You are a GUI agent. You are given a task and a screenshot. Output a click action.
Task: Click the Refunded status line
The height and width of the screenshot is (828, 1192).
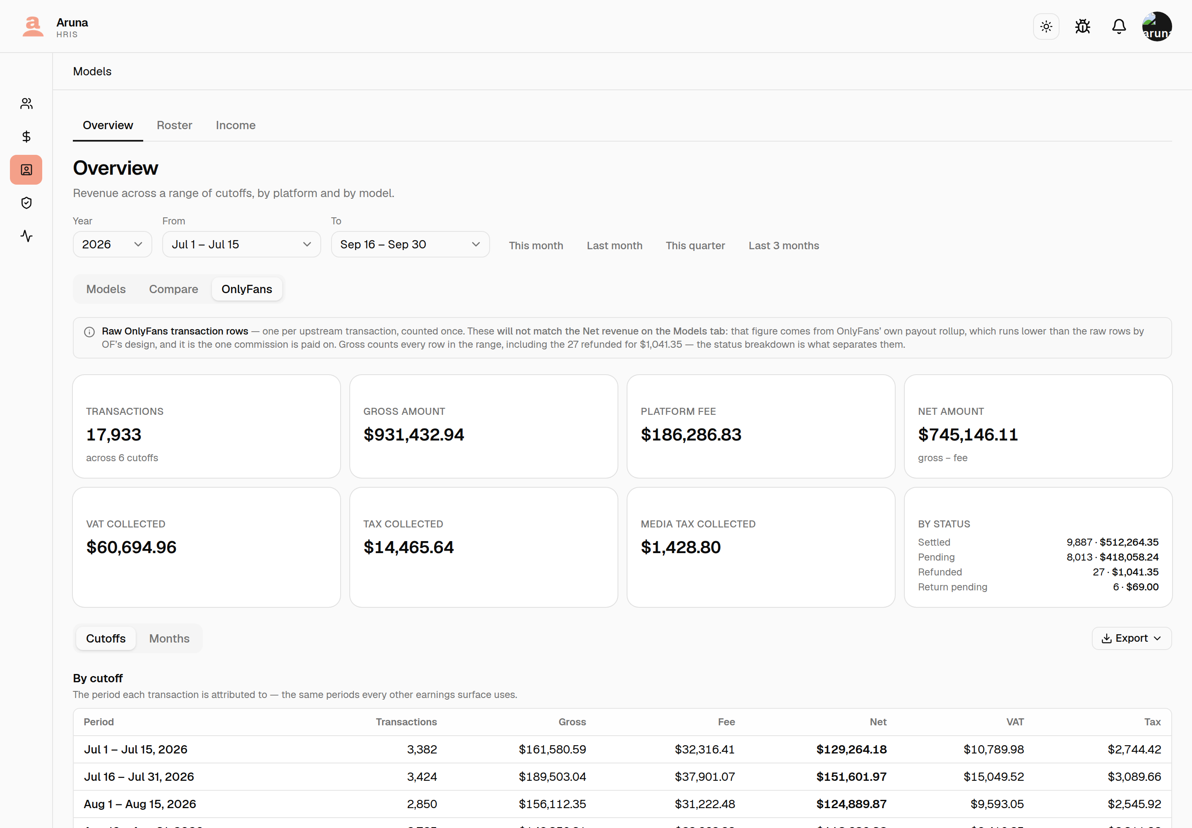[1038, 572]
